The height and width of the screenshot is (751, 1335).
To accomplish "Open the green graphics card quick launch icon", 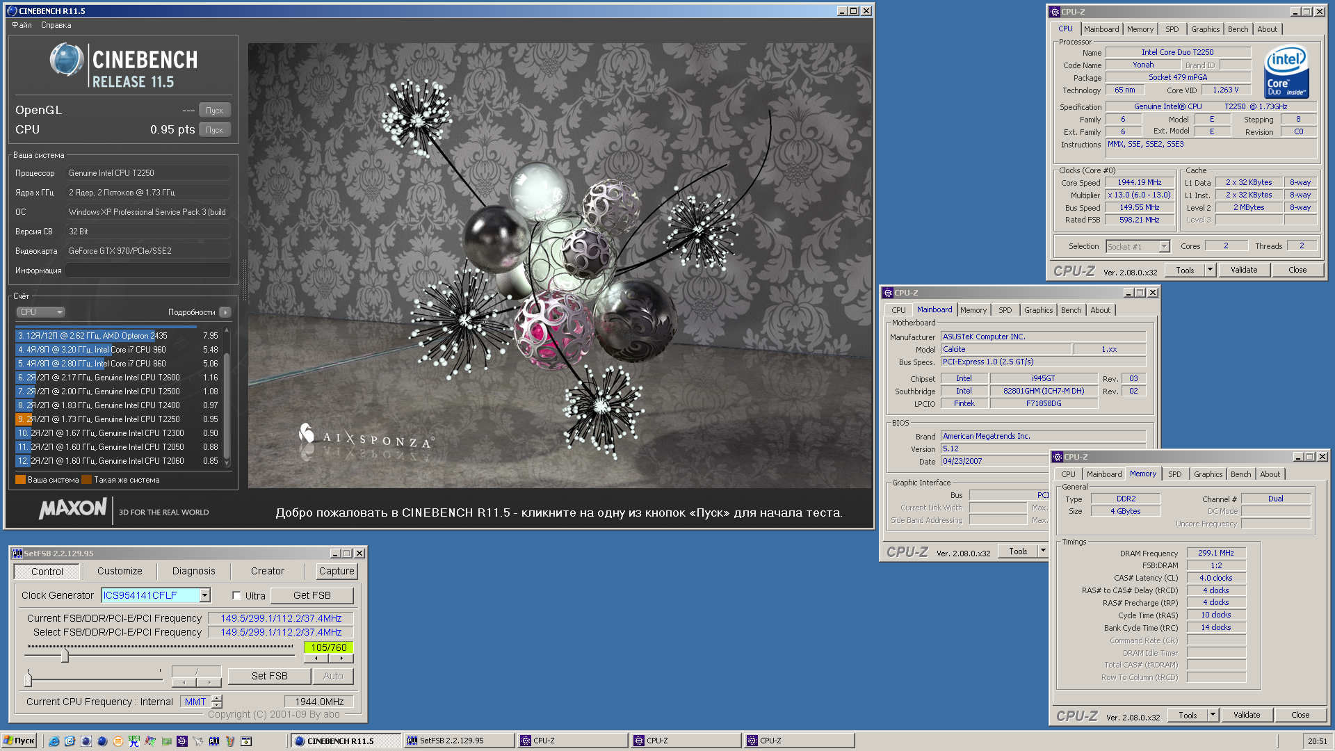I will [x=166, y=741].
